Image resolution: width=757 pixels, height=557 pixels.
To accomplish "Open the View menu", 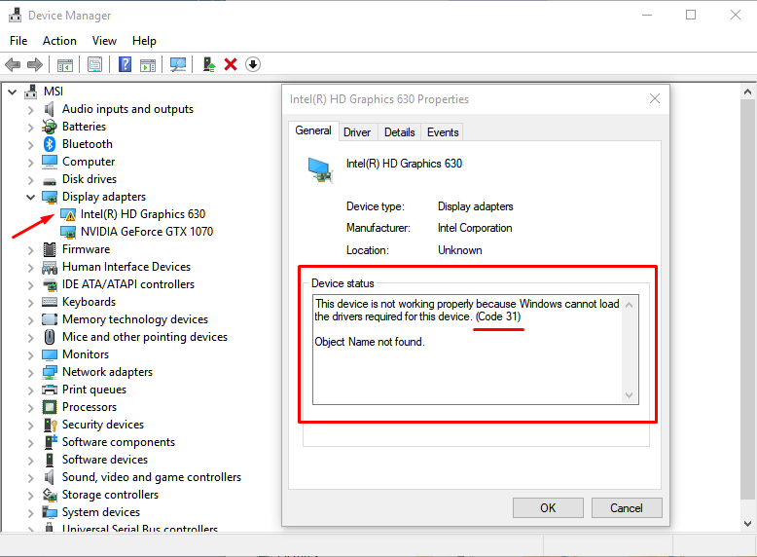I will tap(104, 41).
